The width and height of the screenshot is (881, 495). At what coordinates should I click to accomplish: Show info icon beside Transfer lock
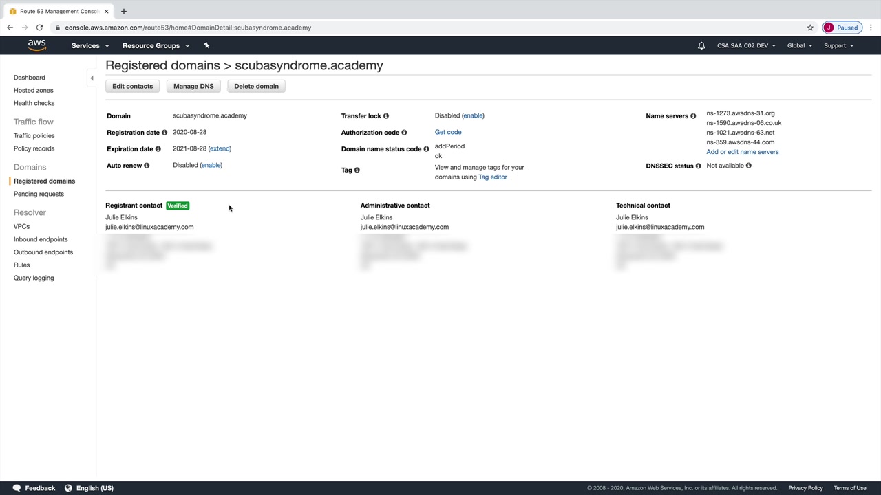point(386,116)
